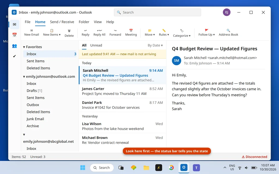Viewport: 279px width, 174px height.
Task: Create a Meeting from this email
Action: point(131,33)
